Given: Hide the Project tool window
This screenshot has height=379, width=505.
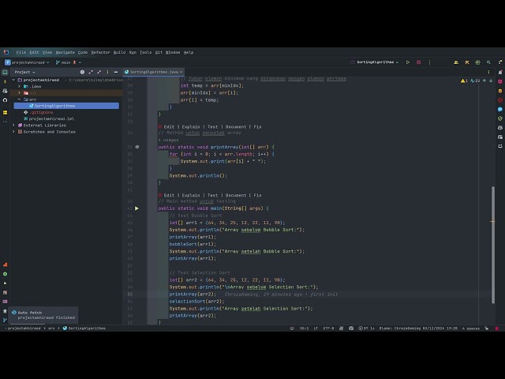Looking at the screenshot, I should tap(116, 72).
